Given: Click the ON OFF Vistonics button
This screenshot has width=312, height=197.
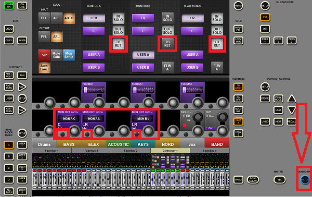Looking at the screenshot, I should tap(238, 98).
